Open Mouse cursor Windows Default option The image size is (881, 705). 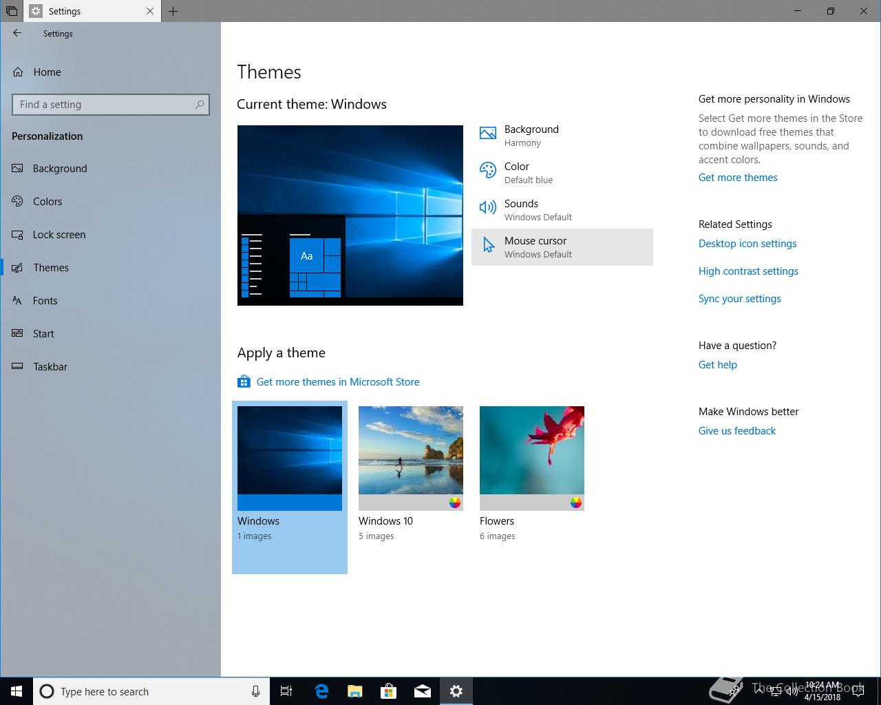click(562, 247)
